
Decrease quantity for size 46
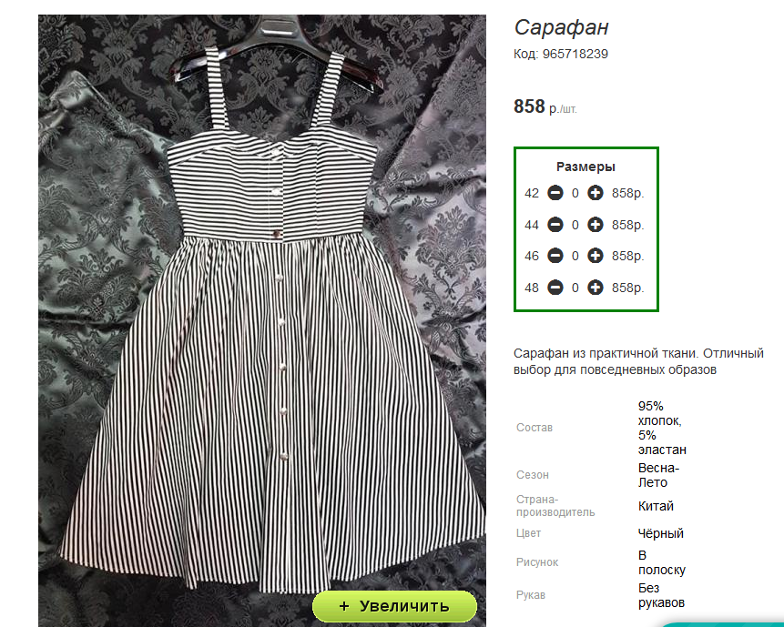click(x=555, y=256)
